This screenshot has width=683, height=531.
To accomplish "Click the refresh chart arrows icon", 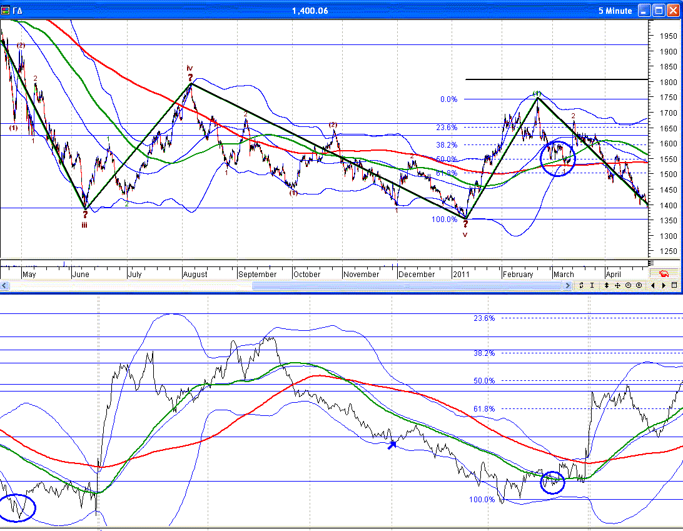I will 581,285.
